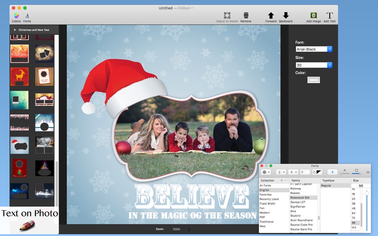Select the New Year orange template thumbnail
378x236 pixels.
(19, 54)
